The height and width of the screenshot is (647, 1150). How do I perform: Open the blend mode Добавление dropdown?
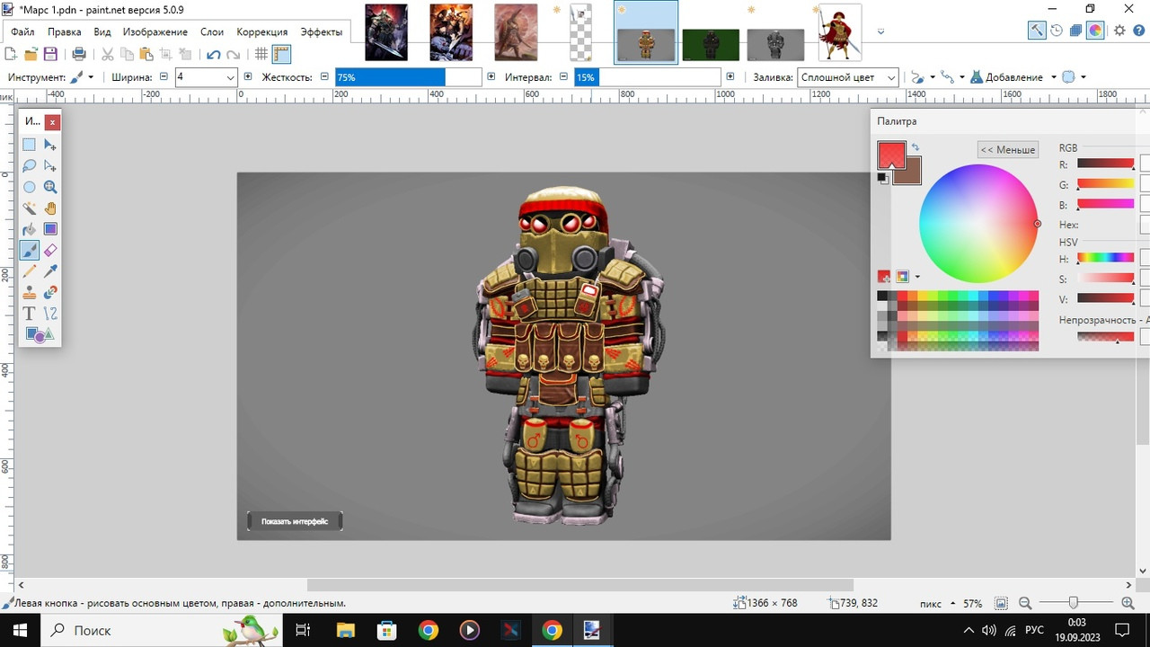1014,77
